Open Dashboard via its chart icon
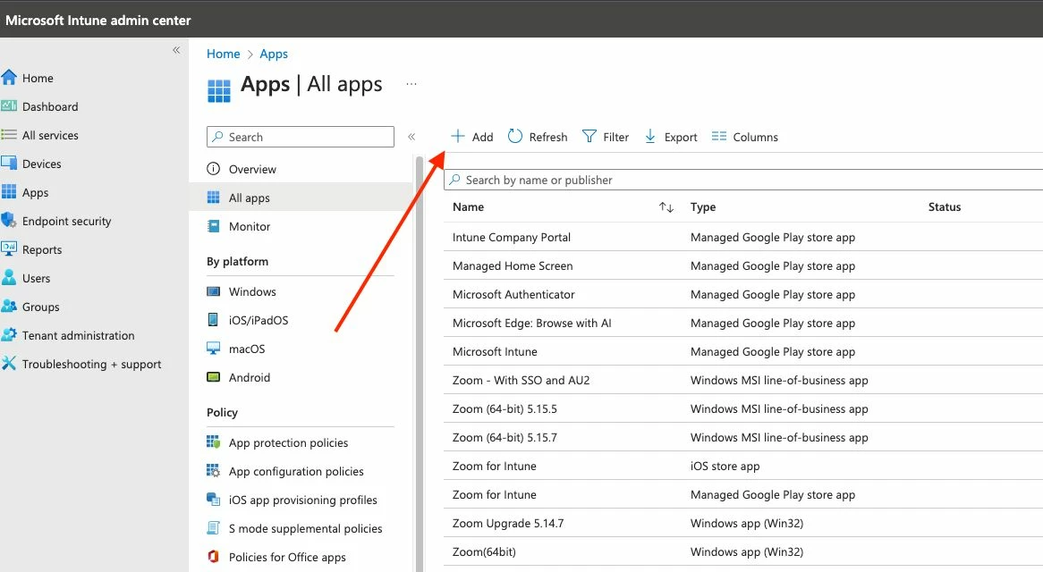 coord(9,106)
